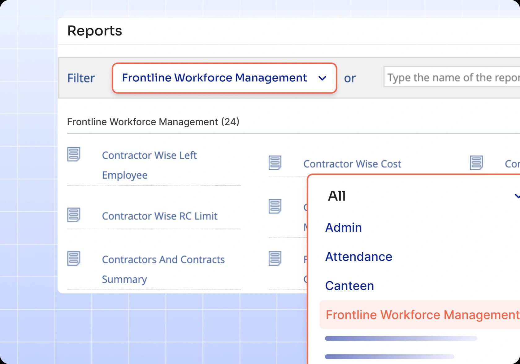
Task: Click the document icon beside the truncated rightmost report
Action: pyautogui.click(x=477, y=162)
